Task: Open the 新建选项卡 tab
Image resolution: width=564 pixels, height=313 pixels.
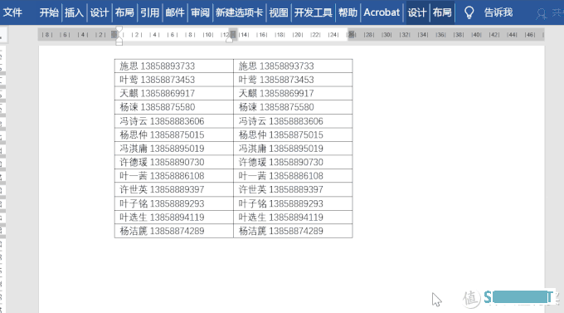Action: click(239, 12)
